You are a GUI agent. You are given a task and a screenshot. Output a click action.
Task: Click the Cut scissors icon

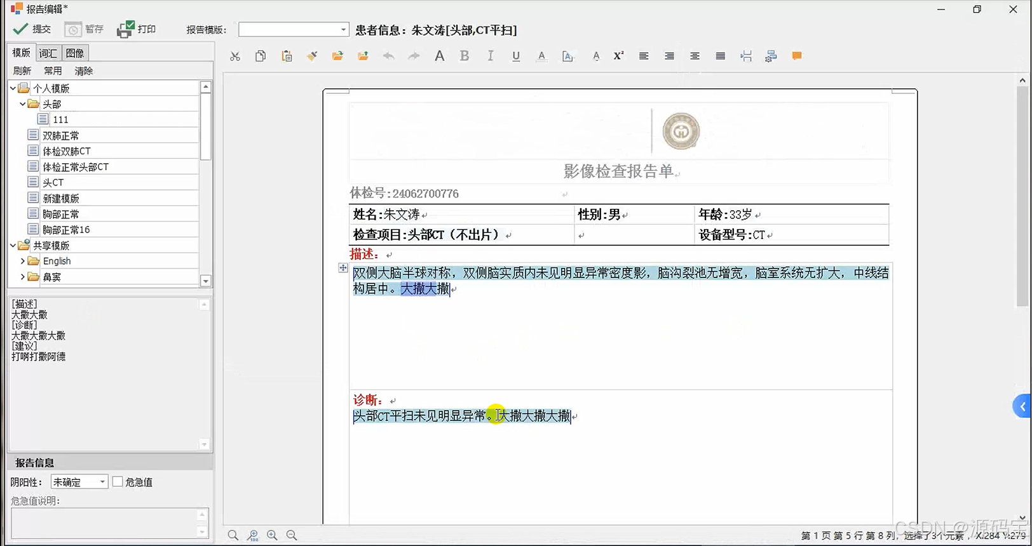tap(235, 57)
